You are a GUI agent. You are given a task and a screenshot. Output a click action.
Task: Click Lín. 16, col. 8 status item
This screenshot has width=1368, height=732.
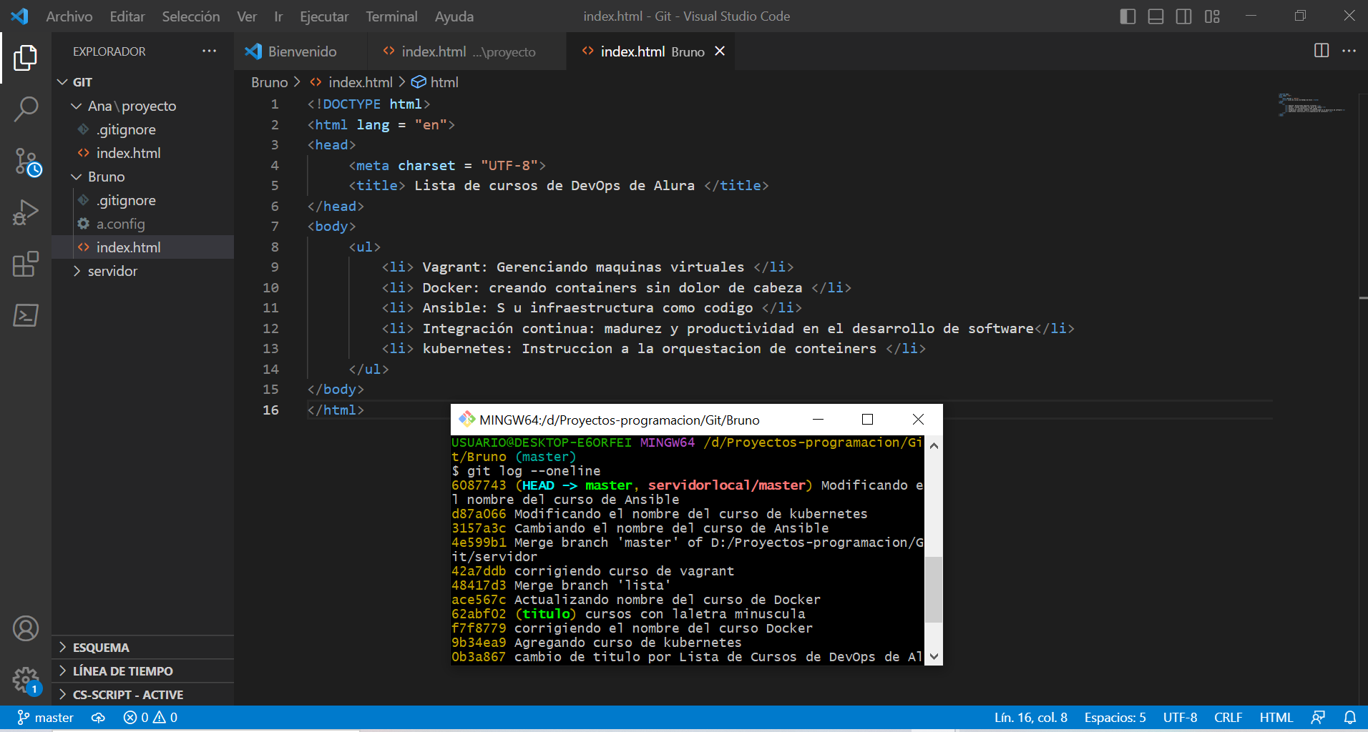(x=1030, y=717)
